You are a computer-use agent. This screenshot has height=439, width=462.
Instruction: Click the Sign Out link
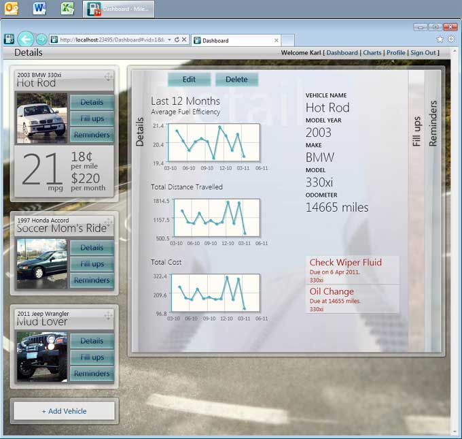(x=423, y=52)
